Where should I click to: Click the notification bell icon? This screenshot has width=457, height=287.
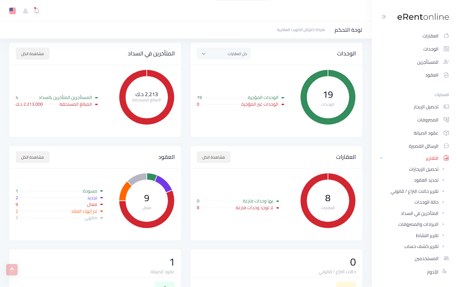[37, 11]
